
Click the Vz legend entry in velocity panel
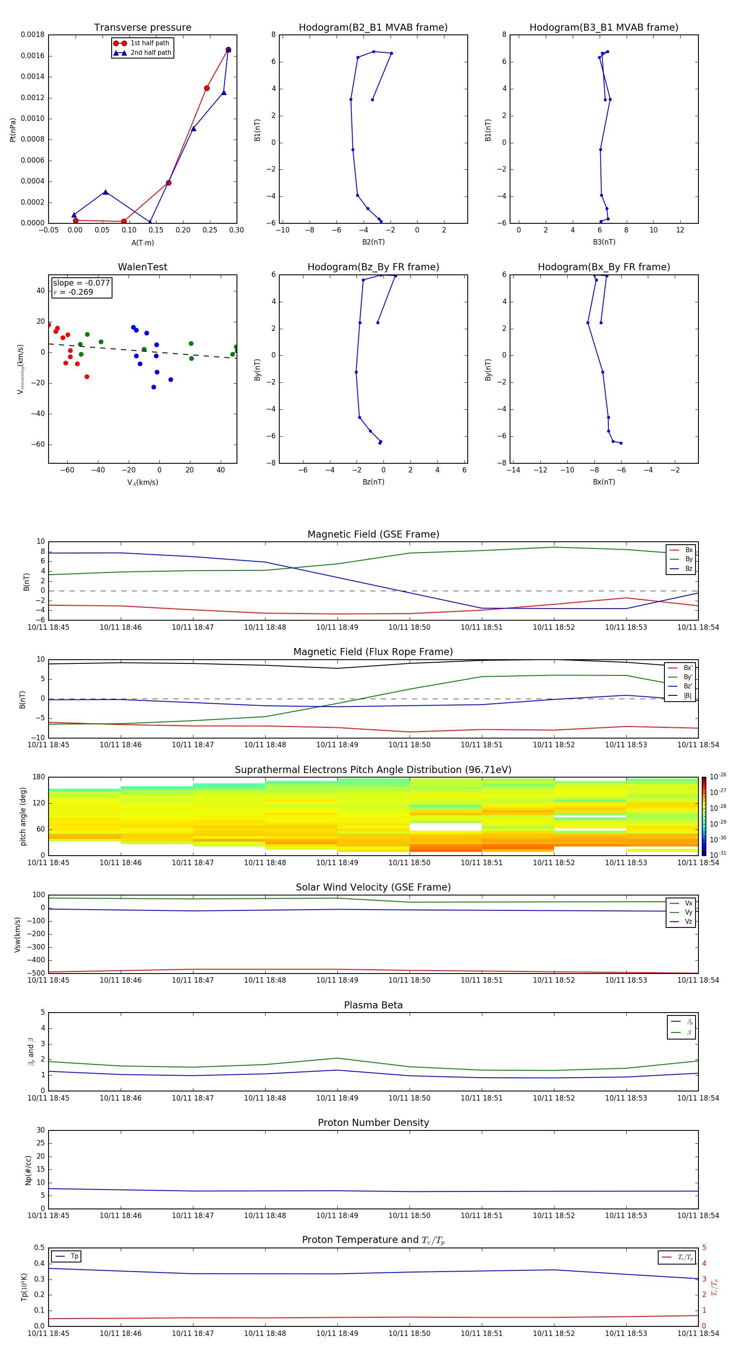681,922
